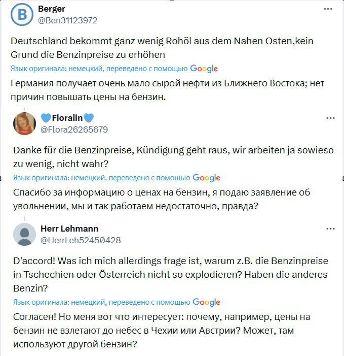This screenshot has width=344, height=356.
Task: Open the three-dot menu on Floralin's tweet
Action: click(330, 118)
